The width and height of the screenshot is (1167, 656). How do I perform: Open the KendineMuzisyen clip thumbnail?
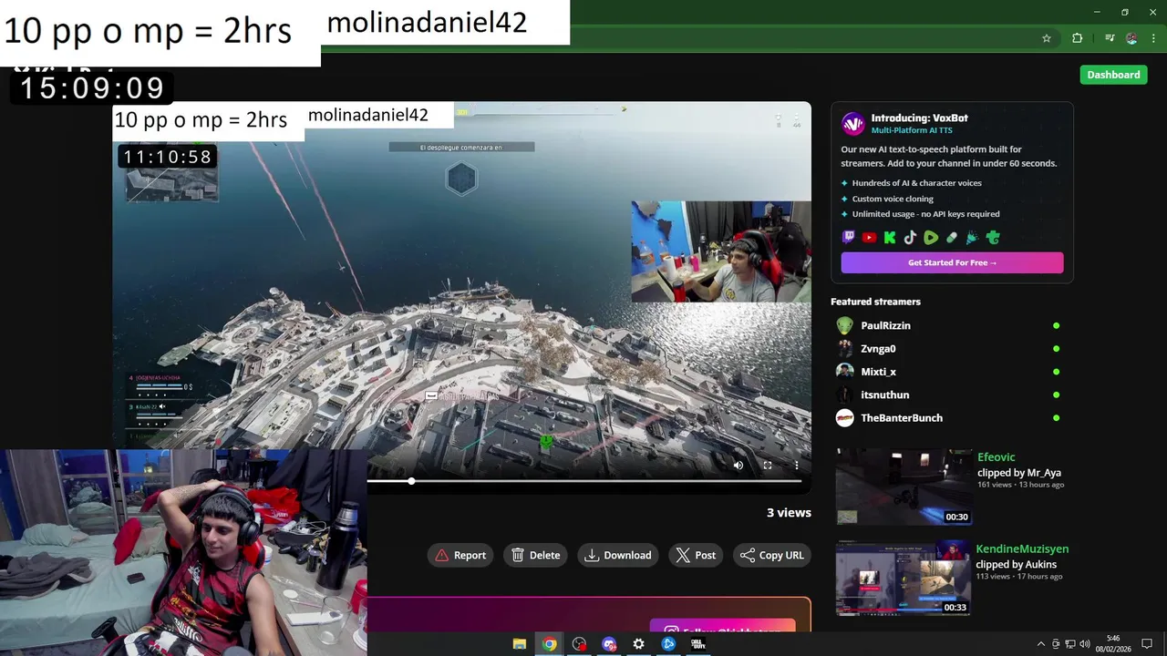point(904,579)
